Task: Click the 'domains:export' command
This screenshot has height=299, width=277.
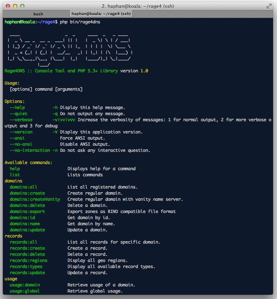Action: tap(27, 212)
